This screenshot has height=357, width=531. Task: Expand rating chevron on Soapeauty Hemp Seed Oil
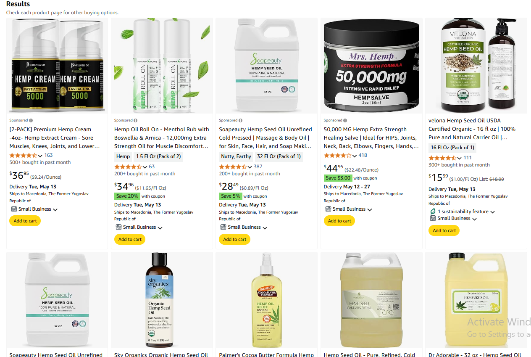coord(250,167)
